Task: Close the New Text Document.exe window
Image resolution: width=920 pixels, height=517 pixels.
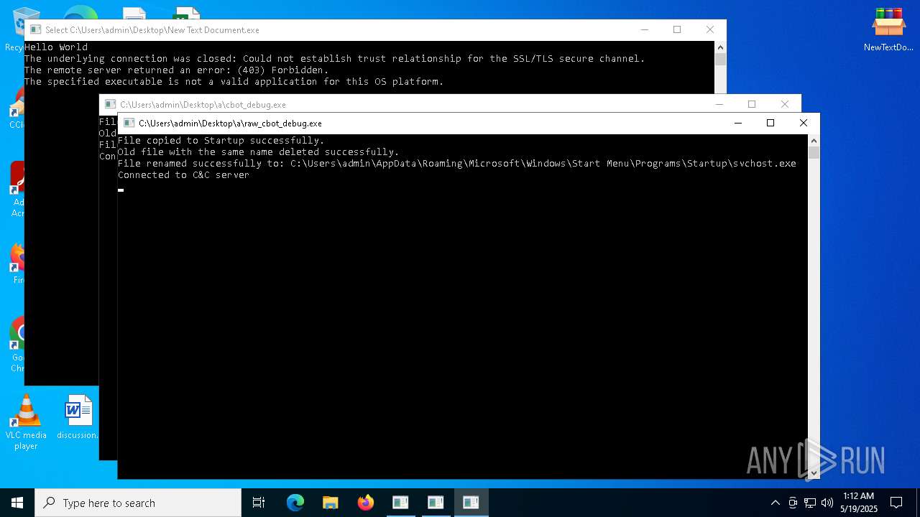Action: click(x=710, y=29)
